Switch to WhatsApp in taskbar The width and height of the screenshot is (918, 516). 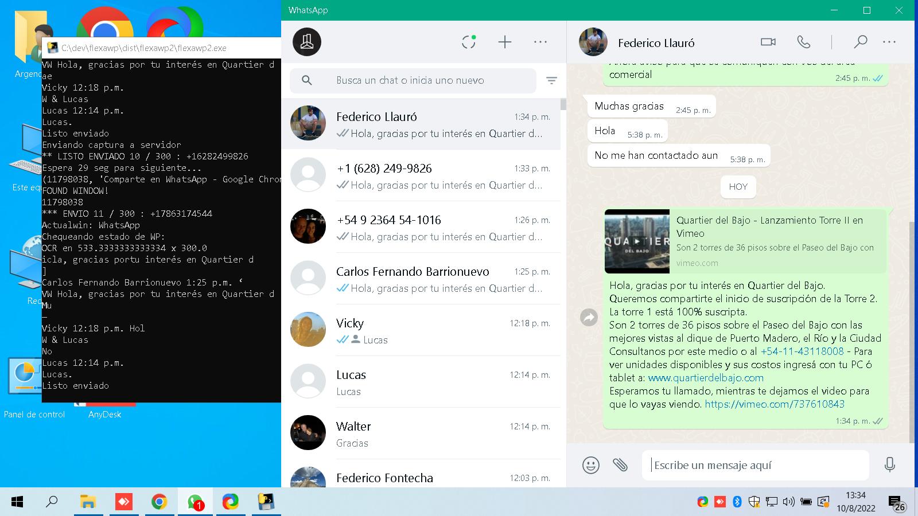195,502
